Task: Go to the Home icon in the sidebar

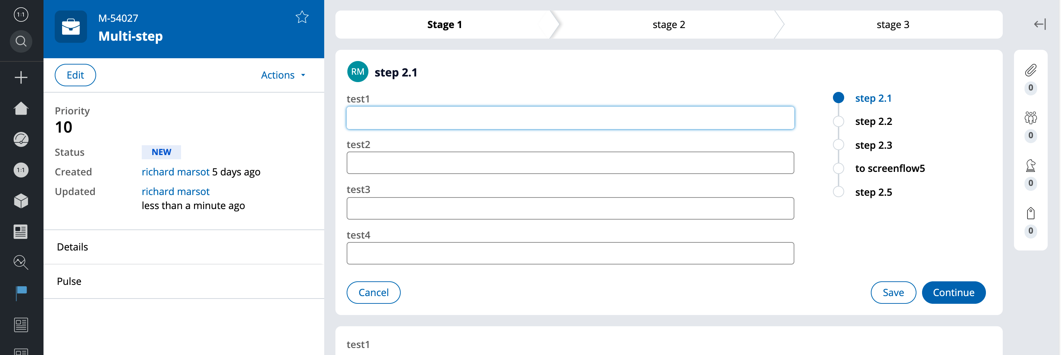Action: (21, 108)
